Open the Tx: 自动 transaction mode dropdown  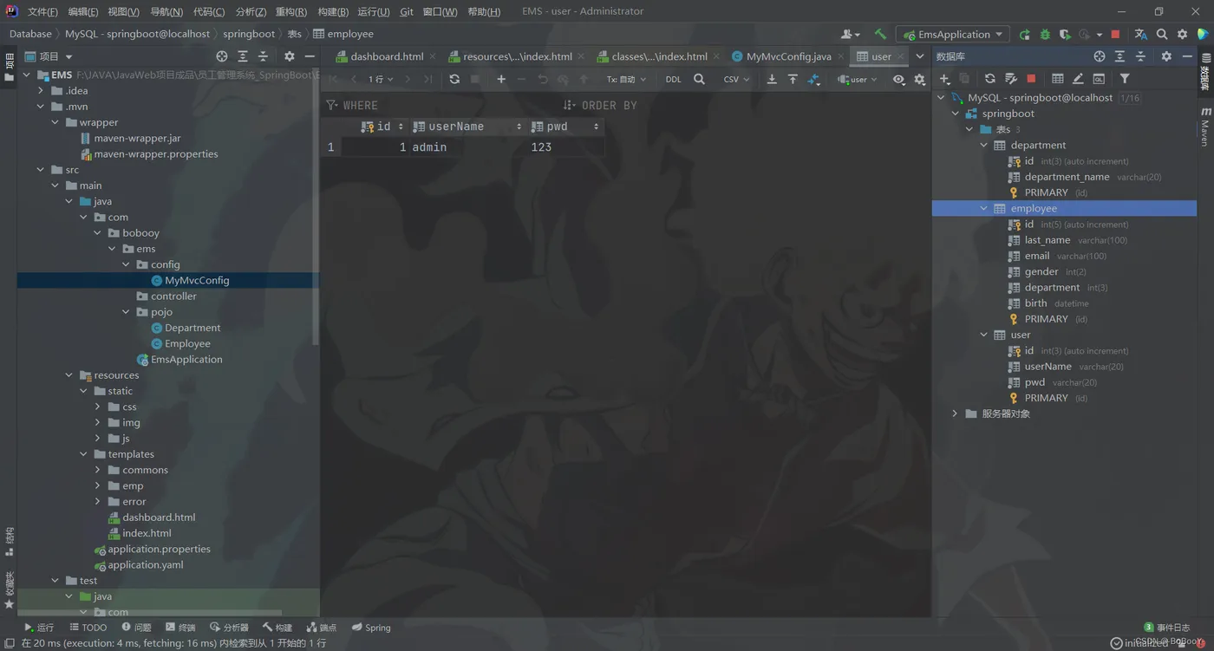[626, 79]
